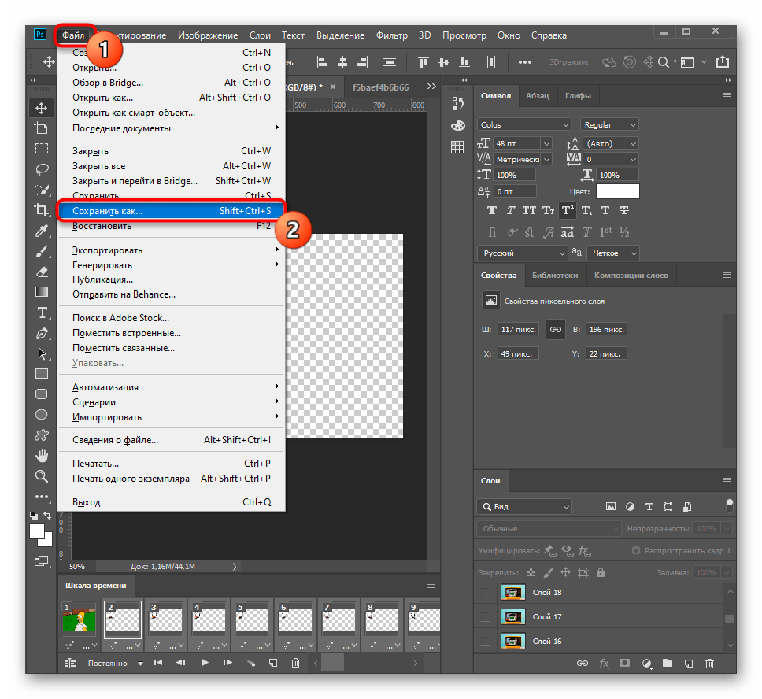
Task: Toggle faux bold text style
Action: (x=492, y=210)
